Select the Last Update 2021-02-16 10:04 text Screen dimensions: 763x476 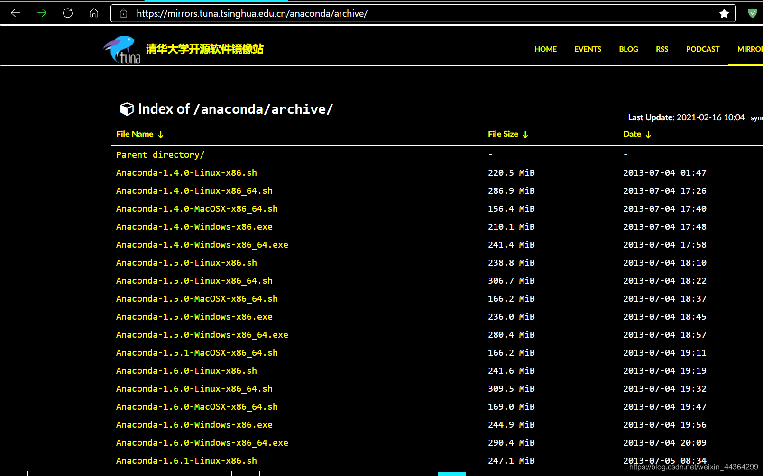[x=686, y=117]
